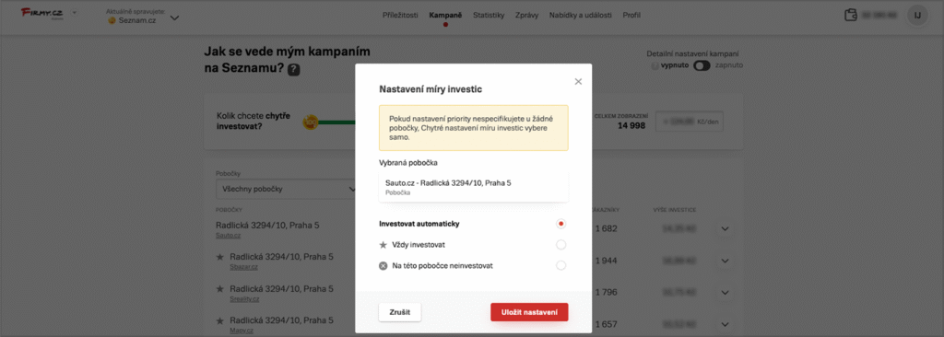The image size is (944, 337).
Task: Click the question mark help icon
Action: 293,69
